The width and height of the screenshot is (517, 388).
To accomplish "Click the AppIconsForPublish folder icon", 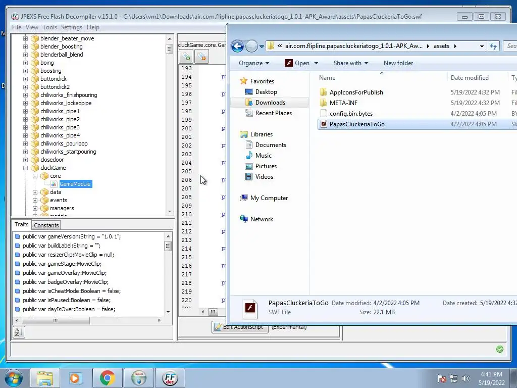I will pos(324,92).
